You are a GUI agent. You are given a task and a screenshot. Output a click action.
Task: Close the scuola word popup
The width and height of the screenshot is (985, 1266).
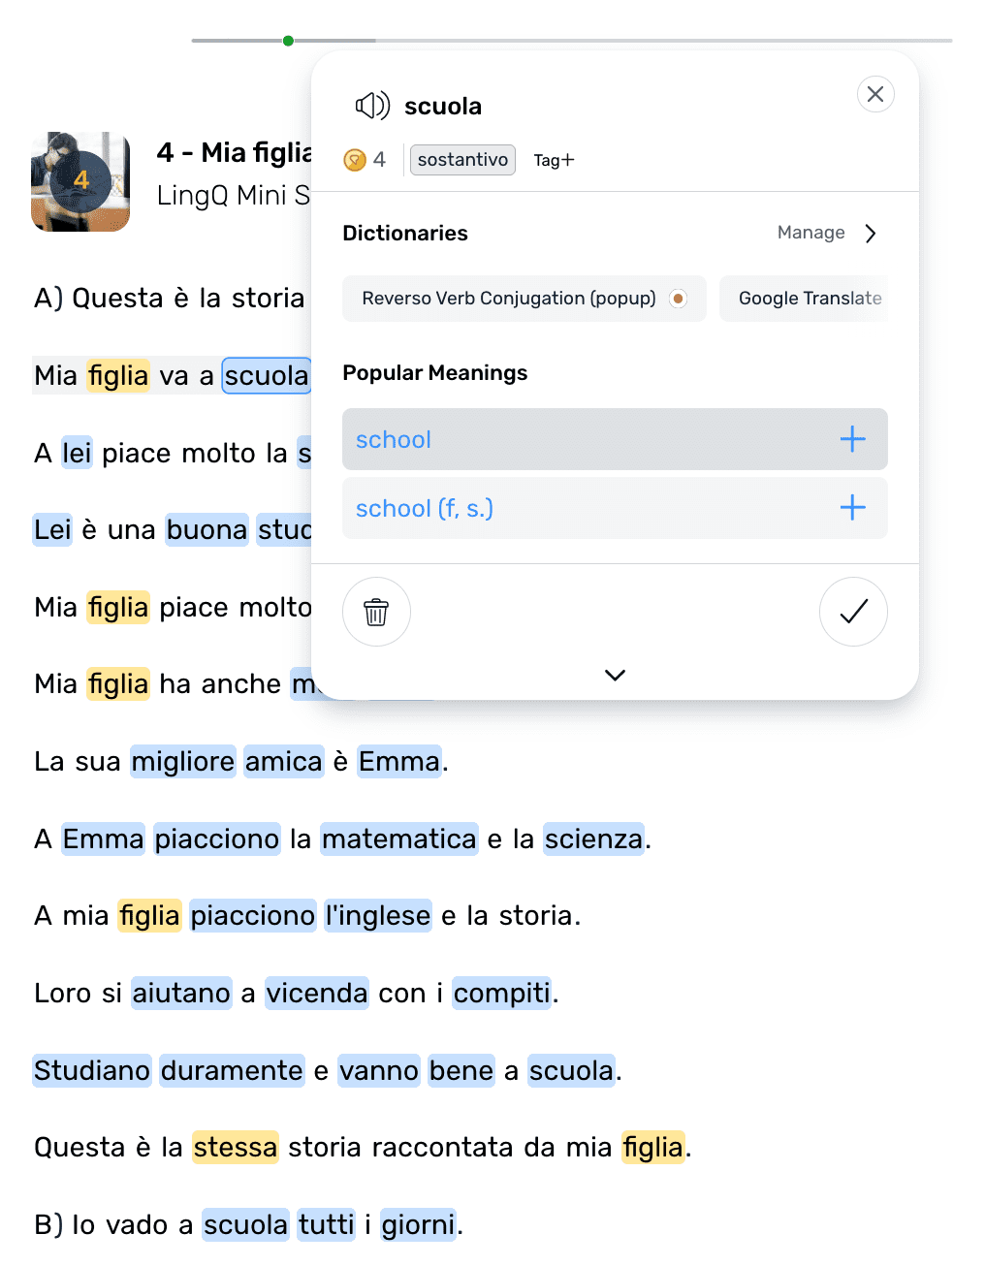[x=875, y=94]
